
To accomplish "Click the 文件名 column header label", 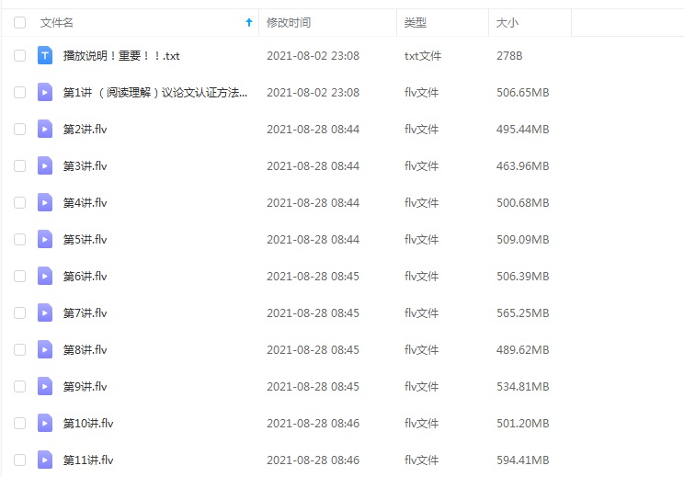I will click(x=57, y=23).
